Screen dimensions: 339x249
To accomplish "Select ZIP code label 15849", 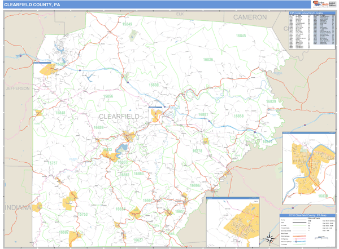I will [x=127, y=24].
